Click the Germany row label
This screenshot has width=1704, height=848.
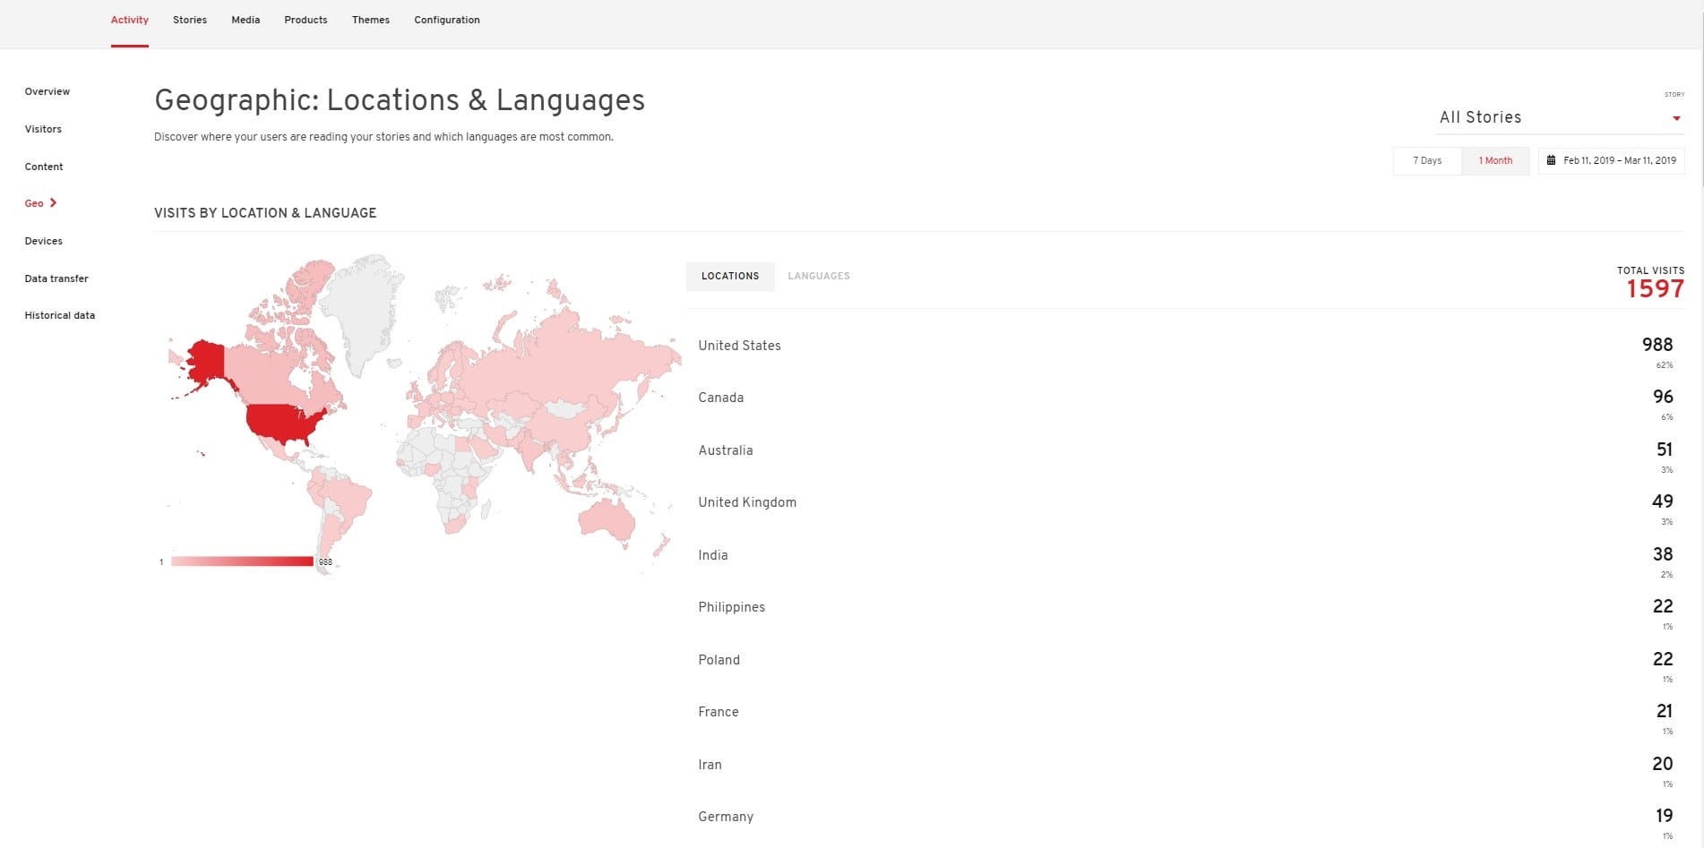point(726,817)
